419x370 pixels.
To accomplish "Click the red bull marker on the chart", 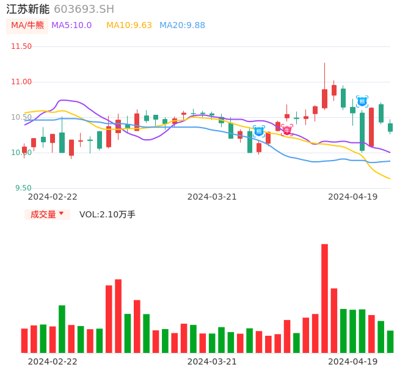I will point(287,130).
